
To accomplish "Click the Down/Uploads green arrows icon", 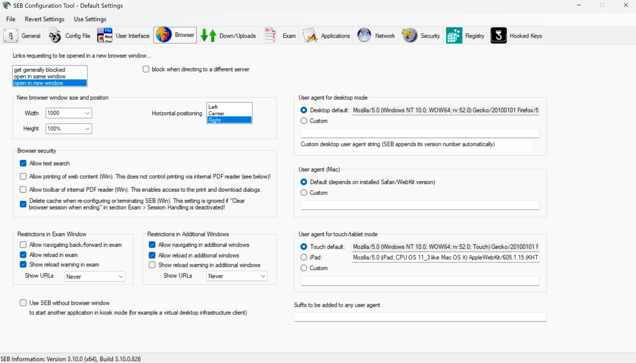I will point(208,36).
